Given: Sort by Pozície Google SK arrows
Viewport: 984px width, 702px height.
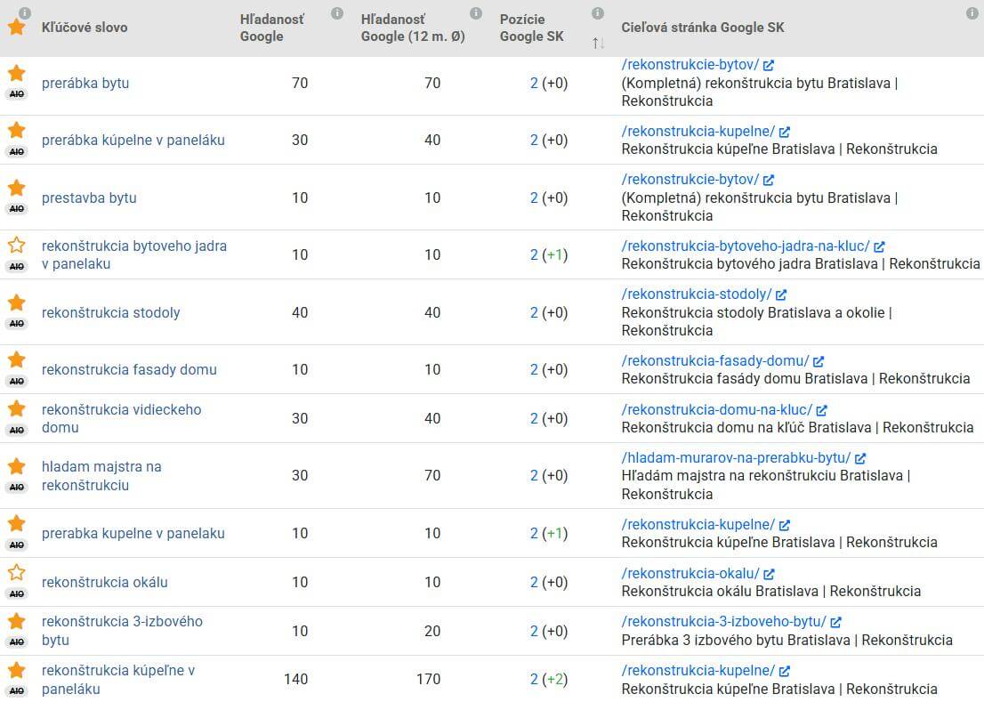Looking at the screenshot, I should point(598,44).
